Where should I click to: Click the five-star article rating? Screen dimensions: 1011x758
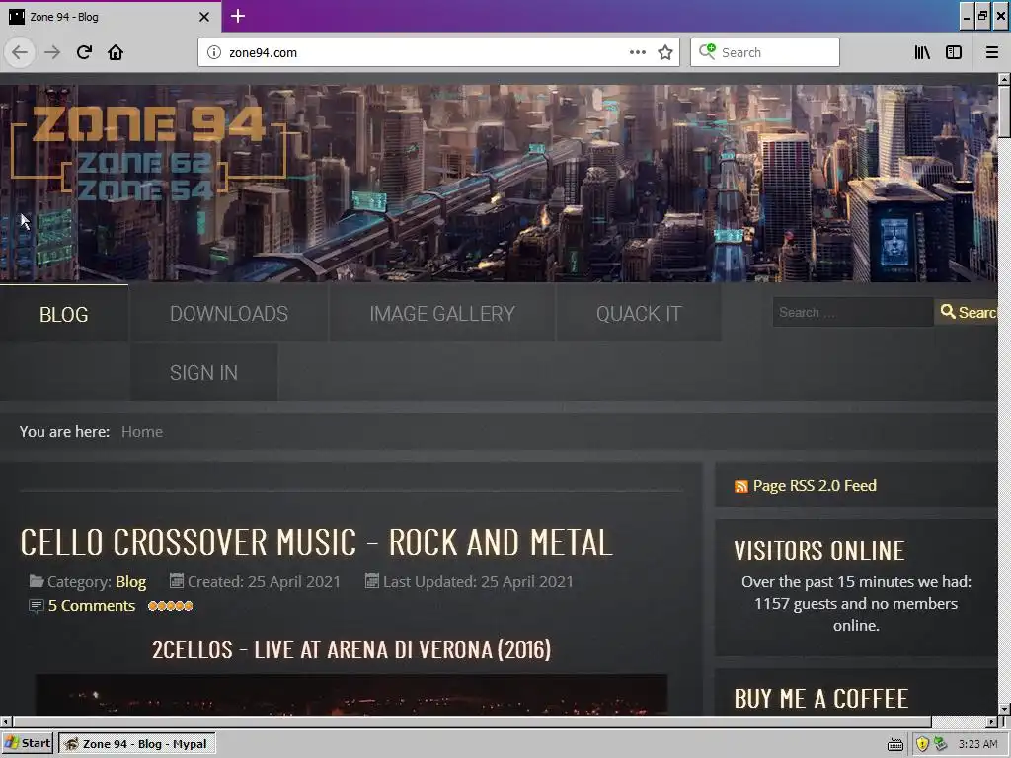click(170, 606)
